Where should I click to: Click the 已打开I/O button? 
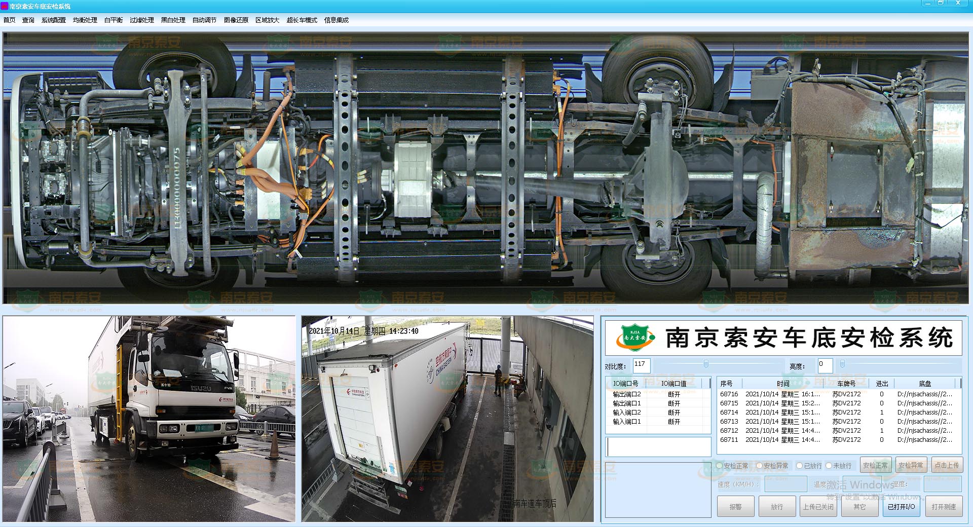[x=901, y=507]
